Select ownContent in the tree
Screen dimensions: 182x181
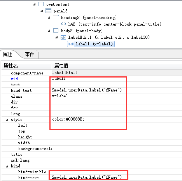coord(58,4)
